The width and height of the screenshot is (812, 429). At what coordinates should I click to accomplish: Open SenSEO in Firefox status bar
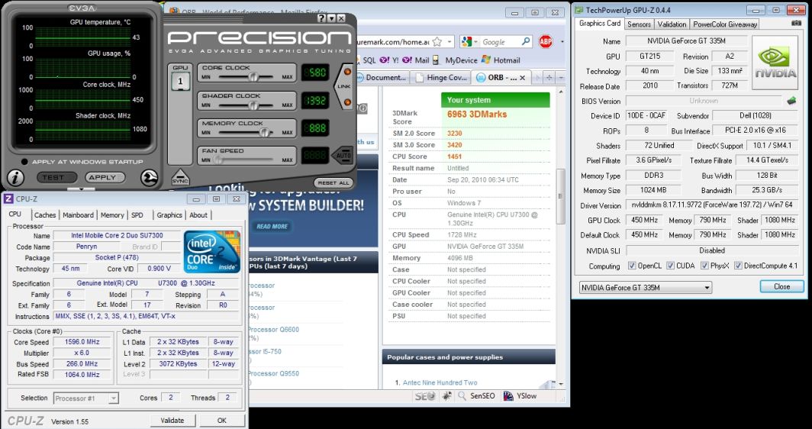click(476, 396)
